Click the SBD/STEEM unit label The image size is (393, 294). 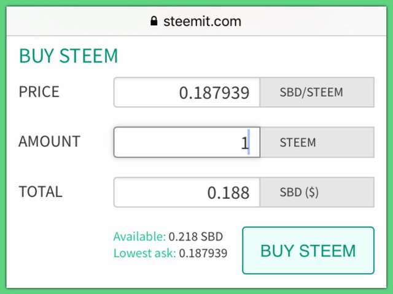pyautogui.click(x=311, y=92)
